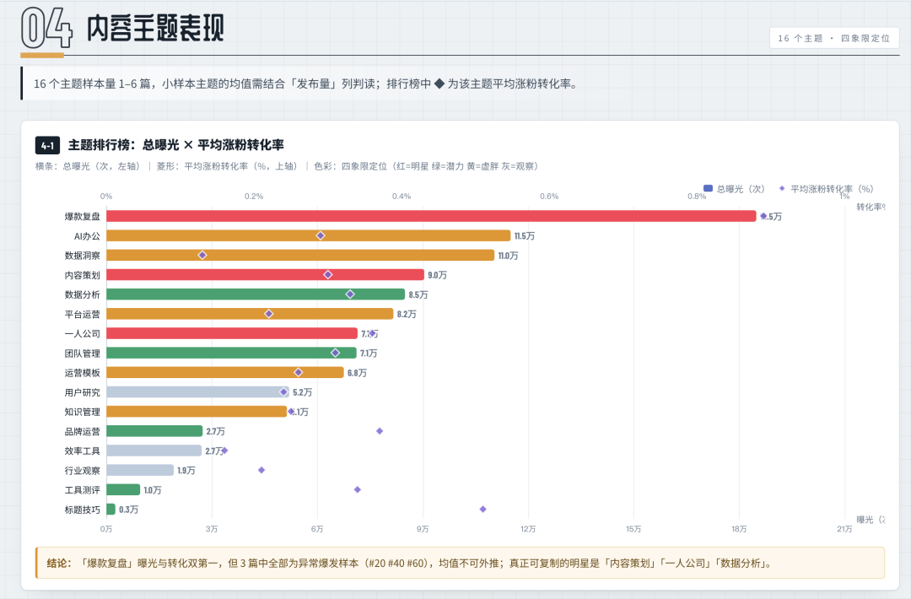Click the 标题技巧 category label

(x=82, y=510)
